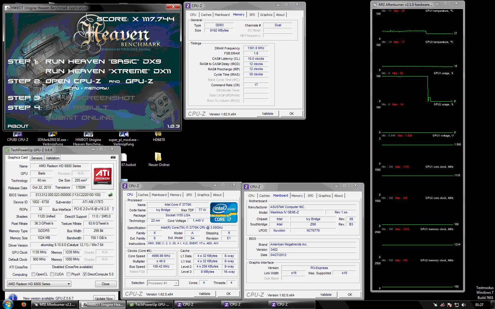This screenshot has width=495, height=309.
Task: Select the 47.hwbot file on the desktop
Action: (128, 160)
